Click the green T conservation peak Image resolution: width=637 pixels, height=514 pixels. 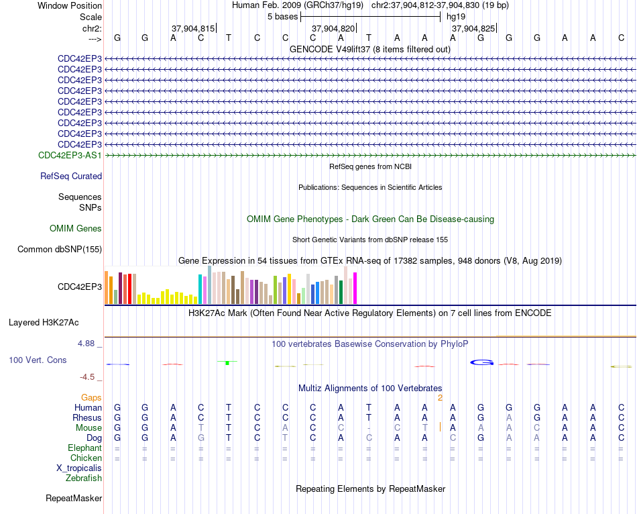pos(227,362)
